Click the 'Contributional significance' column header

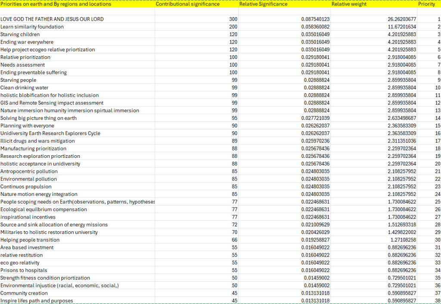[x=188, y=4]
